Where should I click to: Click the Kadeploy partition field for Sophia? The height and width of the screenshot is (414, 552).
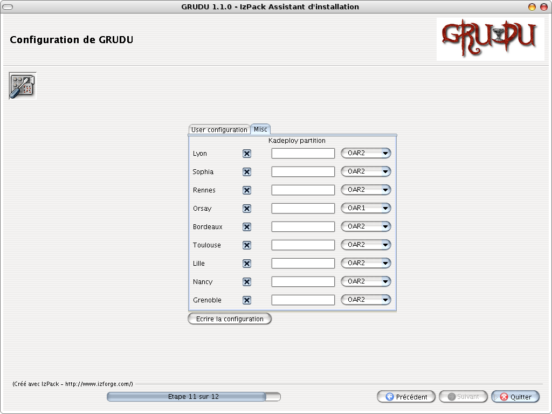click(303, 172)
